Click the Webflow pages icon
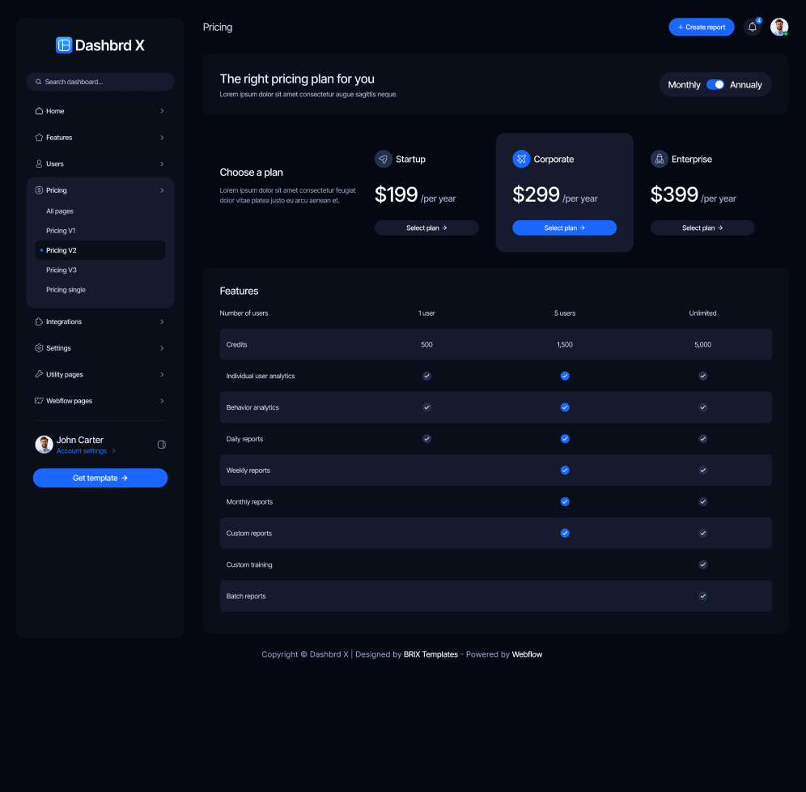806x792 pixels. pos(39,401)
